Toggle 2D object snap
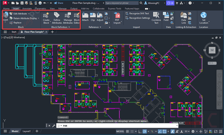The width and height of the screenshot is (224, 135). pyautogui.click(x=164, y=131)
